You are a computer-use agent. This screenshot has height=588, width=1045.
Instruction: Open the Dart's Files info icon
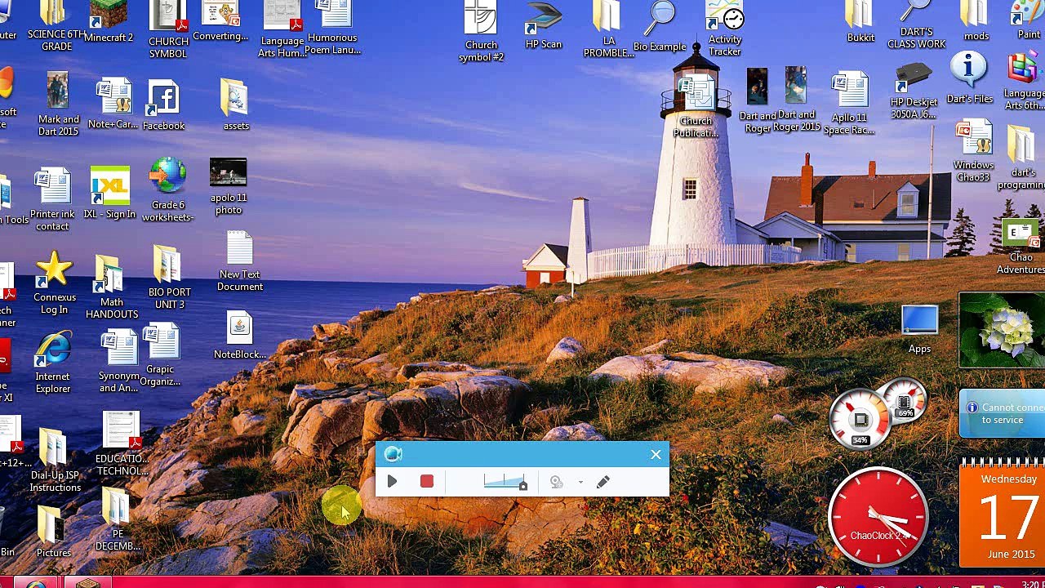click(x=969, y=78)
